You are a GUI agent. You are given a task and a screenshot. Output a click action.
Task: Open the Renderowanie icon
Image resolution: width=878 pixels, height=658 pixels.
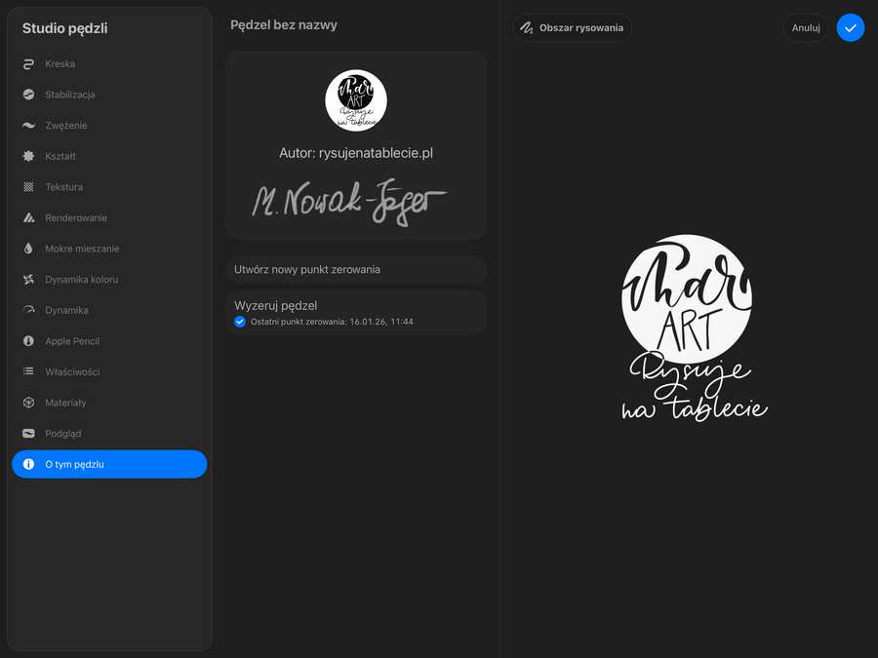[x=28, y=217]
